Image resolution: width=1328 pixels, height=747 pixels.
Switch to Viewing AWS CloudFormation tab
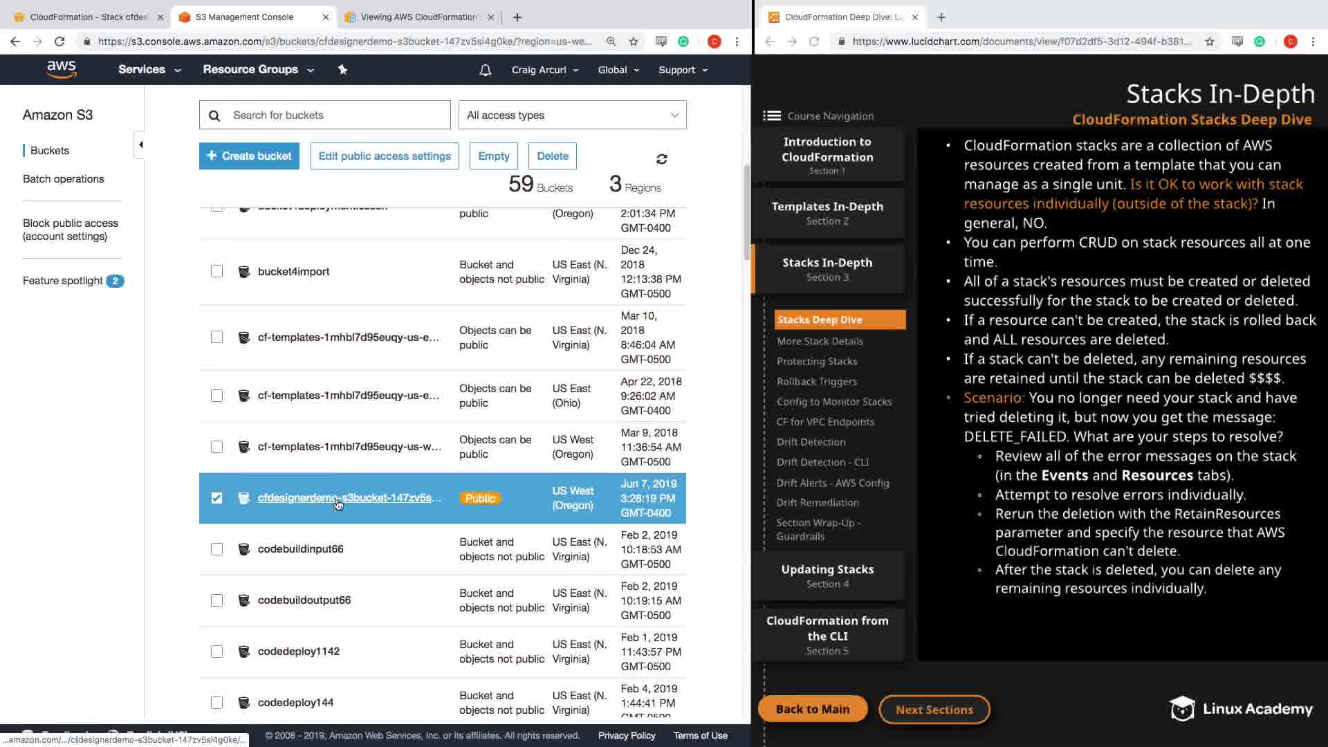pos(418,17)
